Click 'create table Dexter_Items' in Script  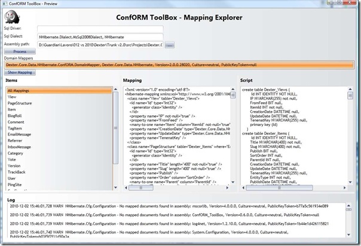[x=266, y=133]
